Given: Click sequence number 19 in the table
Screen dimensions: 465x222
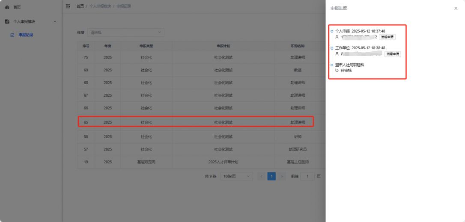Looking at the screenshot, I should (86, 162).
